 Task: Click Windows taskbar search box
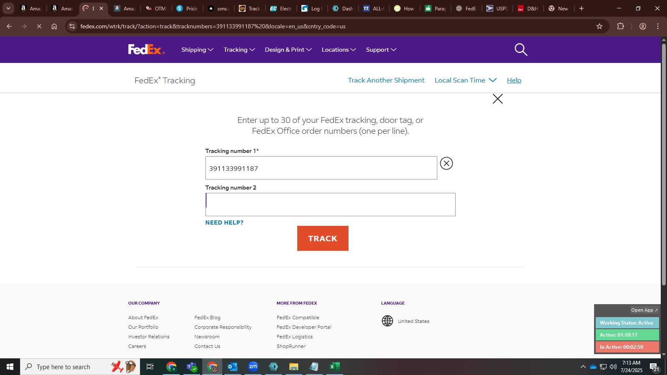[80, 367]
